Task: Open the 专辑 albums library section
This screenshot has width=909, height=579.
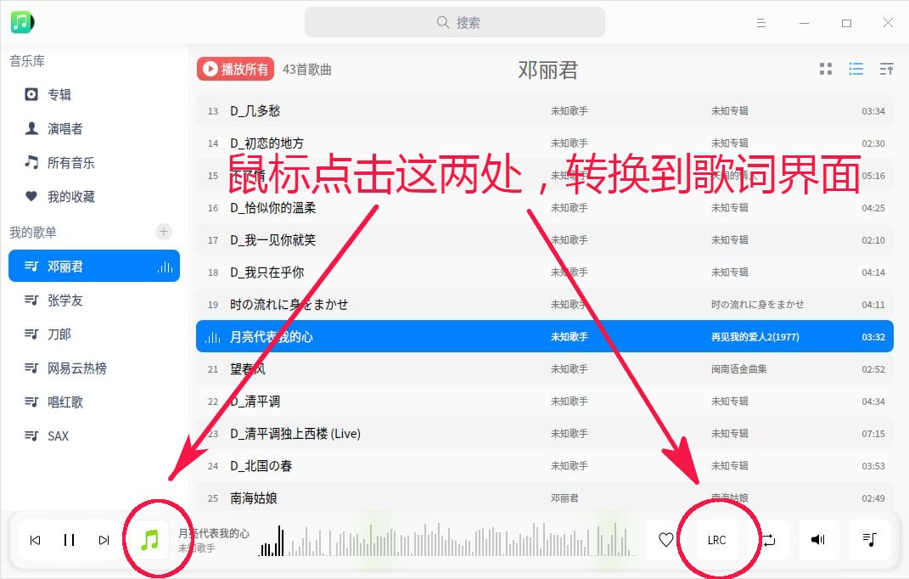Action: point(59,94)
